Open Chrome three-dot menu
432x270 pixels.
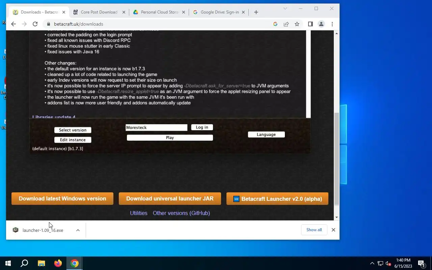tap(332, 24)
